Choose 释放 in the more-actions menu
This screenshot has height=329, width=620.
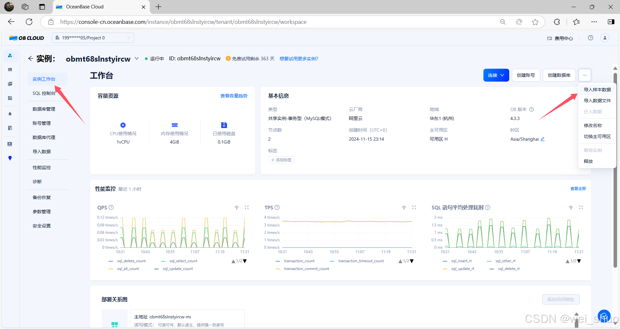pyautogui.click(x=588, y=161)
